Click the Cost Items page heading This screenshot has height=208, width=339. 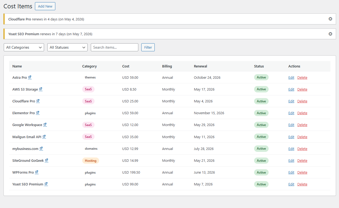(x=18, y=6)
